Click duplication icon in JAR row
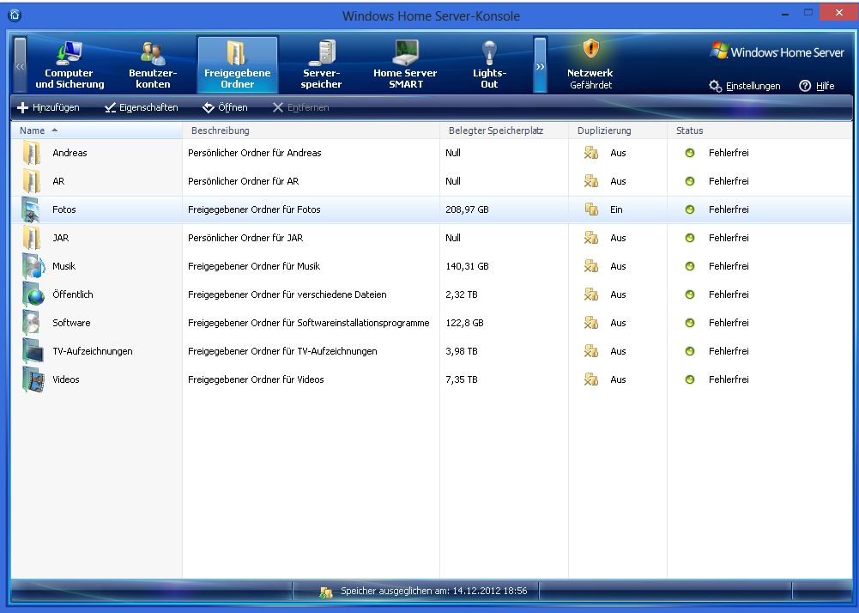Viewport: 859px width, 613px height. tap(591, 238)
